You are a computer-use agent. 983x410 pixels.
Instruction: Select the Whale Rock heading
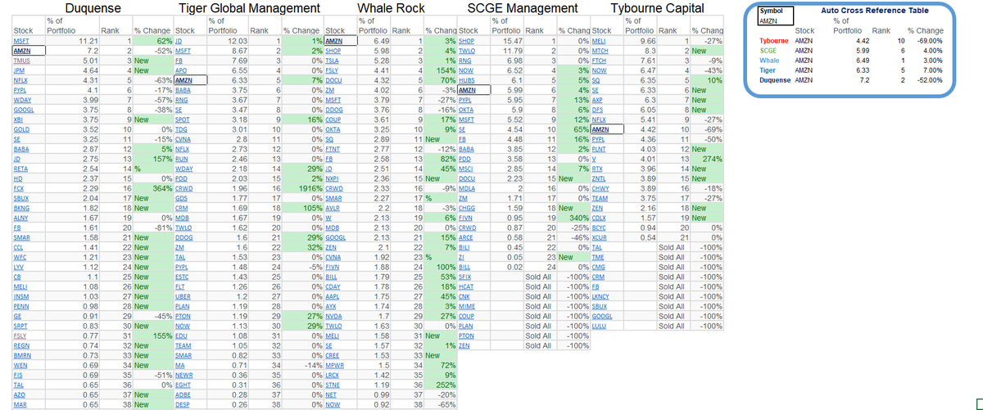pyautogui.click(x=392, y=9)
